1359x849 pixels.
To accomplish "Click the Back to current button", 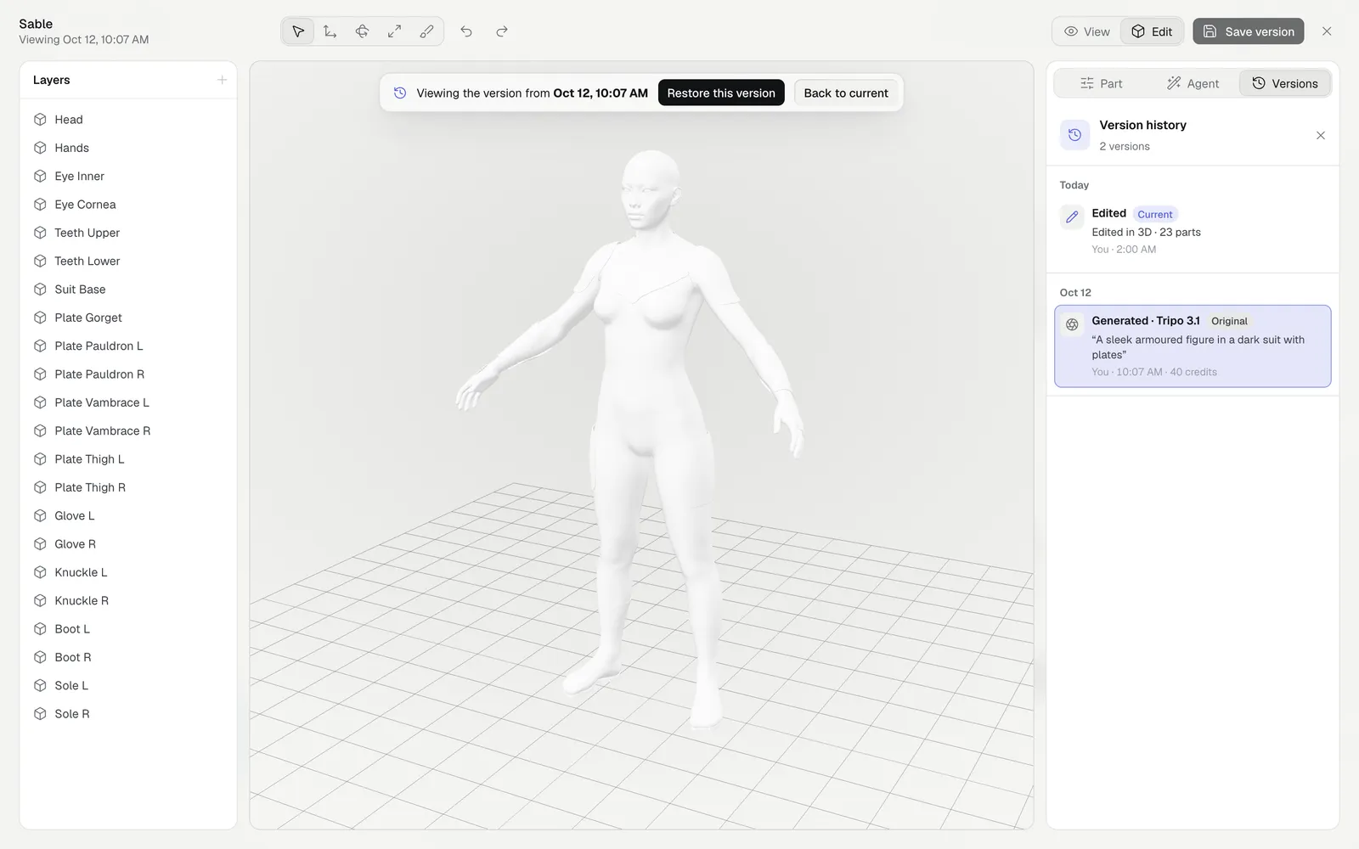I will click(x=846, y=93).
